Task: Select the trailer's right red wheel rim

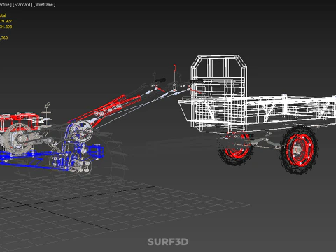Action: point(300,150)
